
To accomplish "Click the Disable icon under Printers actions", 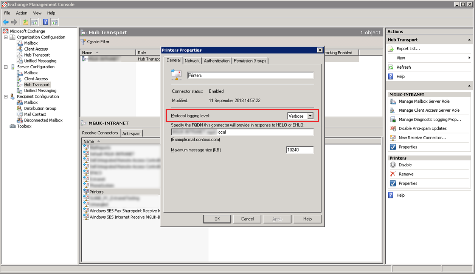I will coord(393,165).
